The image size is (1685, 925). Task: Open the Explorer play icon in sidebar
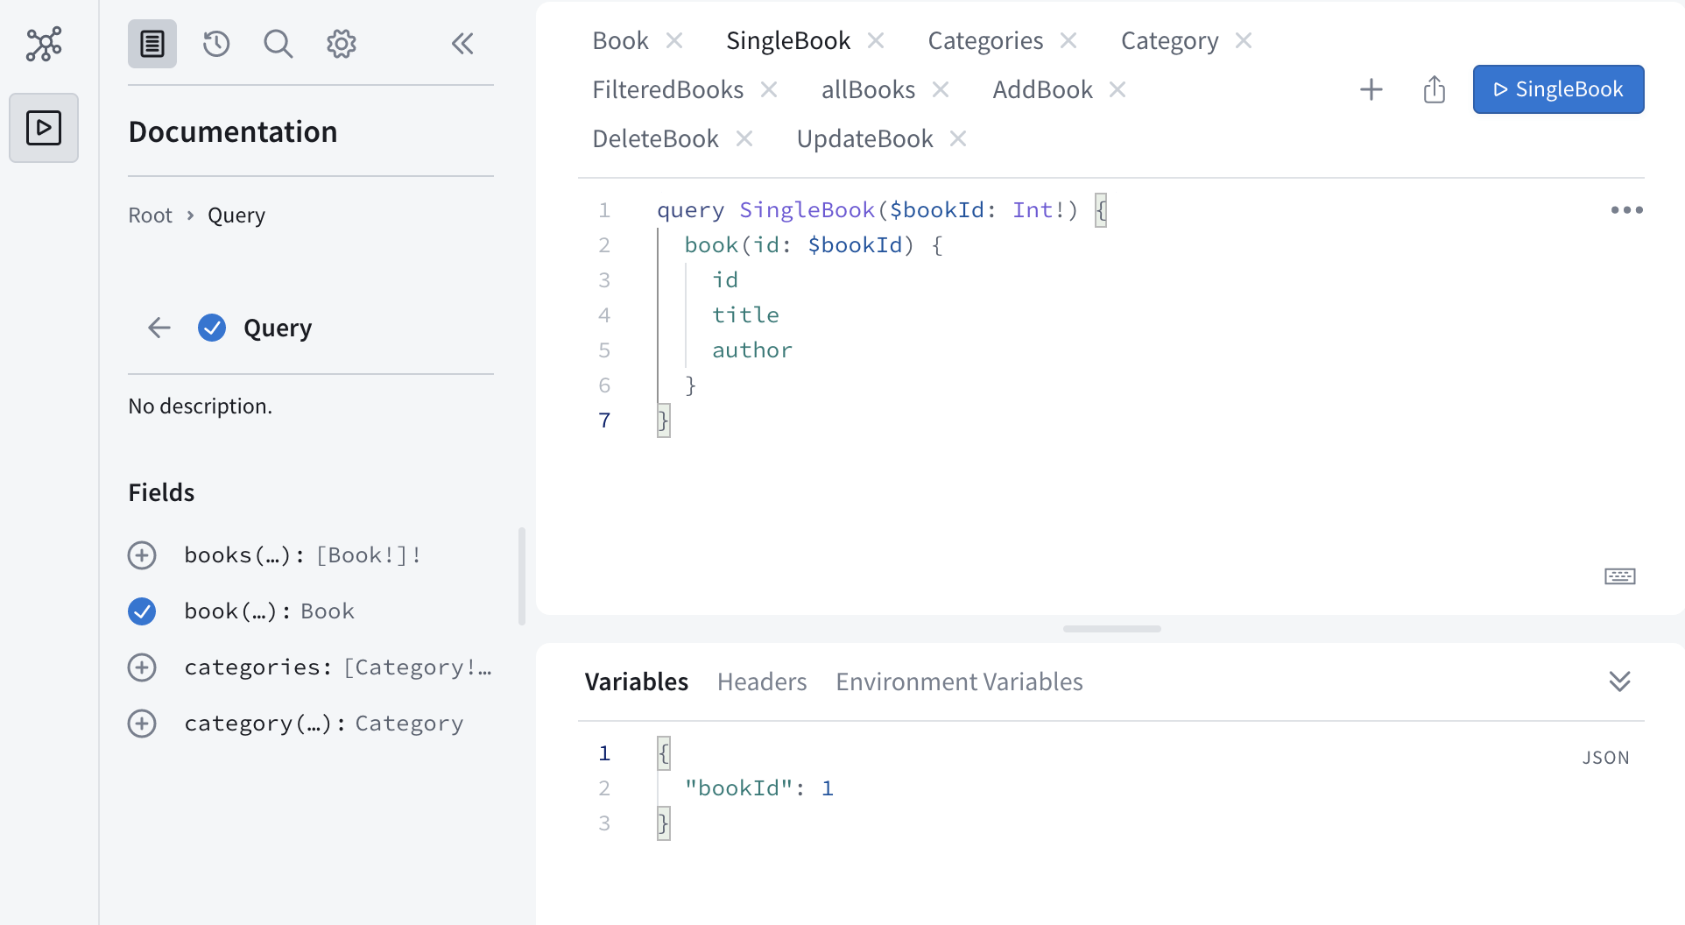pos(44,128)
